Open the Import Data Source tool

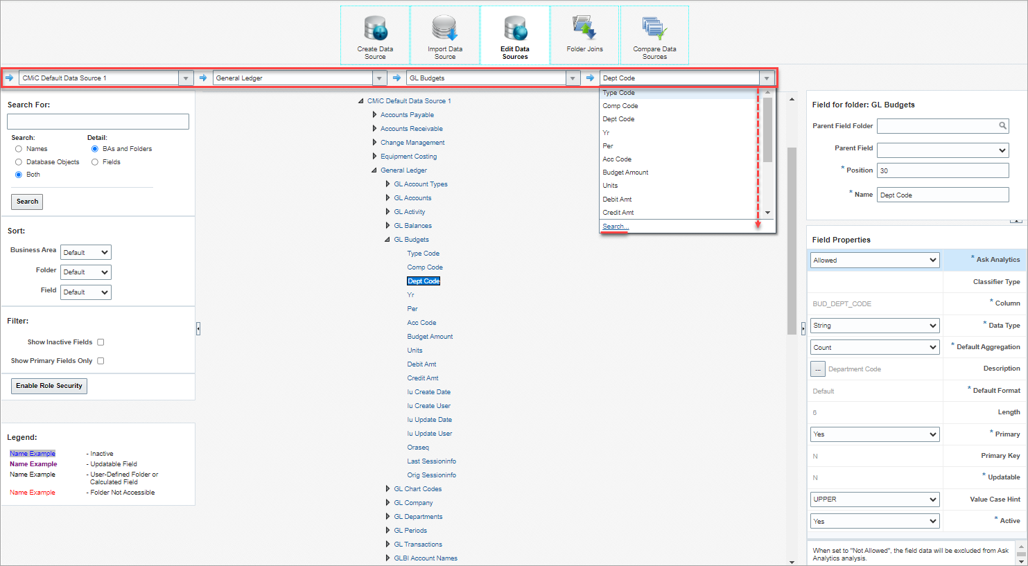[445, 36]
